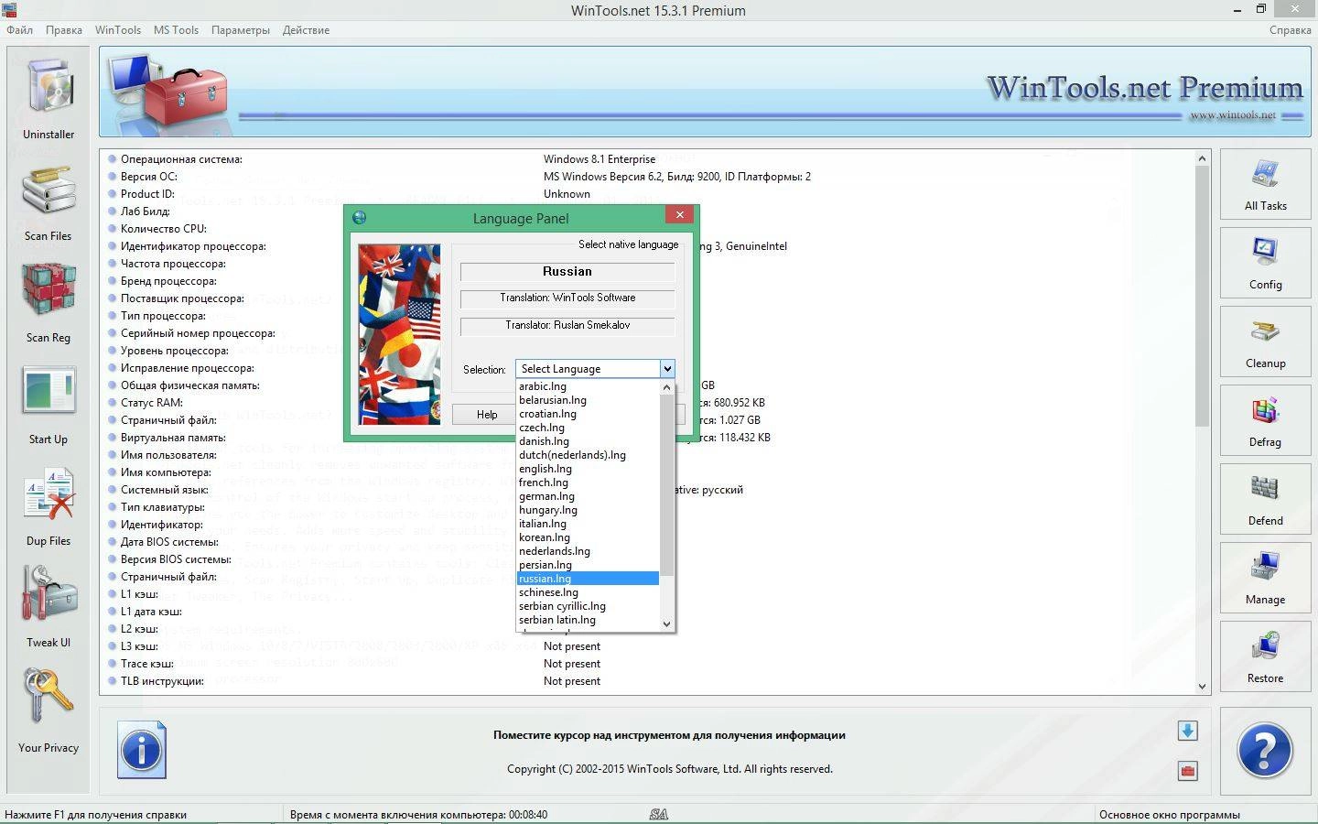
Task: Launch the Scan Reg tool
Action: 49,303
